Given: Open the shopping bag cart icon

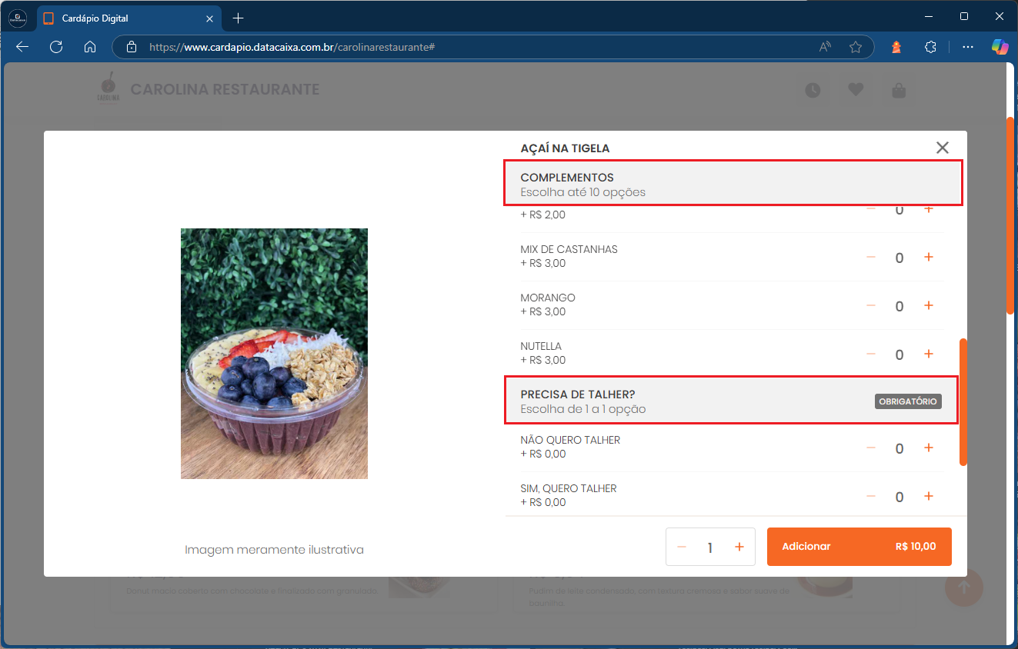Looking at the screenshot, I should (899, 89).
